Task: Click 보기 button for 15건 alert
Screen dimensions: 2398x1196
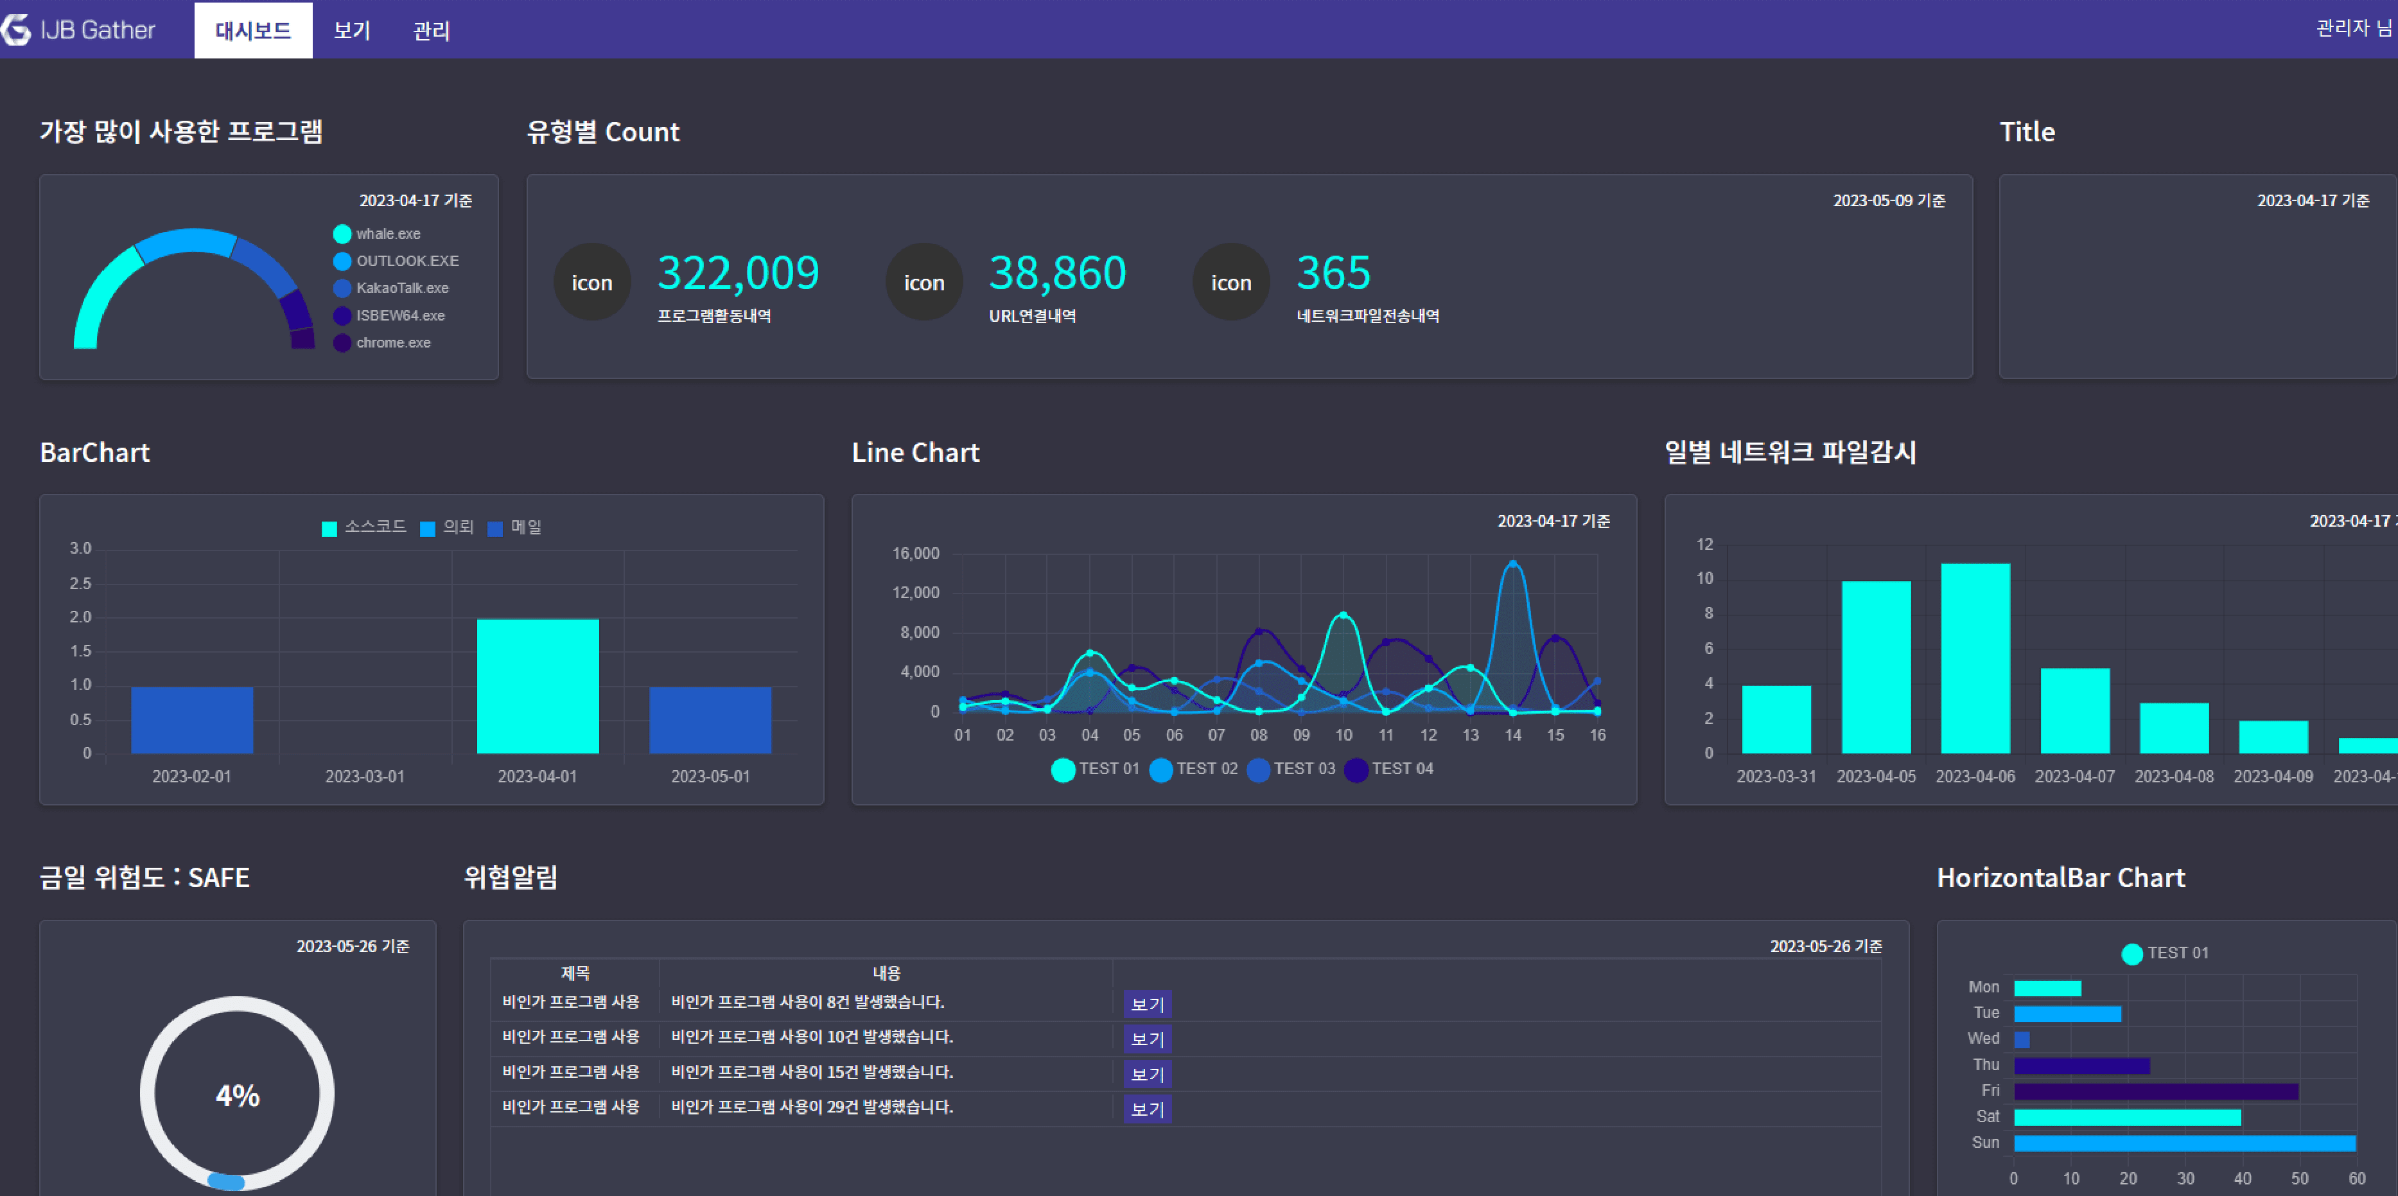Action: click(x=1147, y=1074)
